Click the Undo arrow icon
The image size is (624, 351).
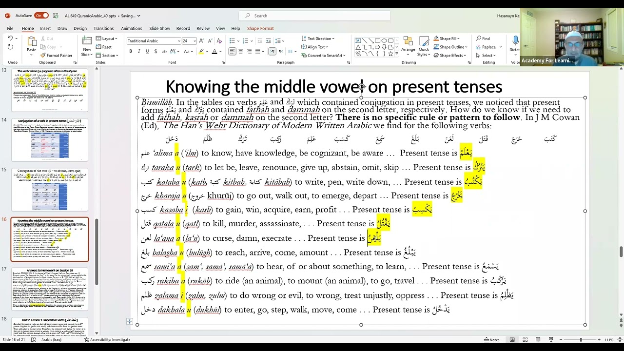pos(10,39)
